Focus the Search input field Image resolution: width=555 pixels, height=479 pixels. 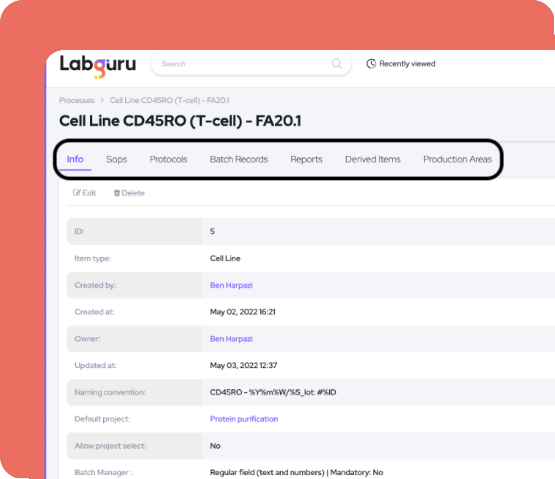(251, 63)
